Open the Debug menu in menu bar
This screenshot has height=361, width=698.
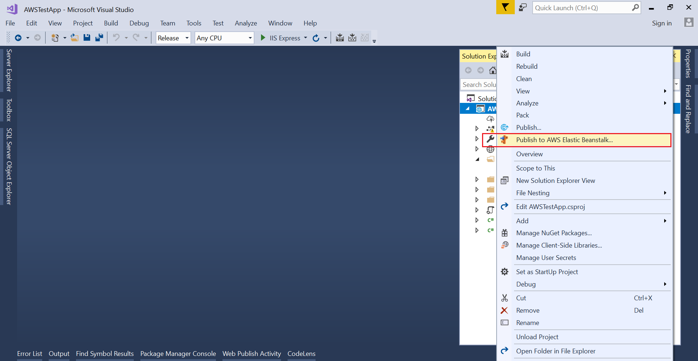point(139,23)
